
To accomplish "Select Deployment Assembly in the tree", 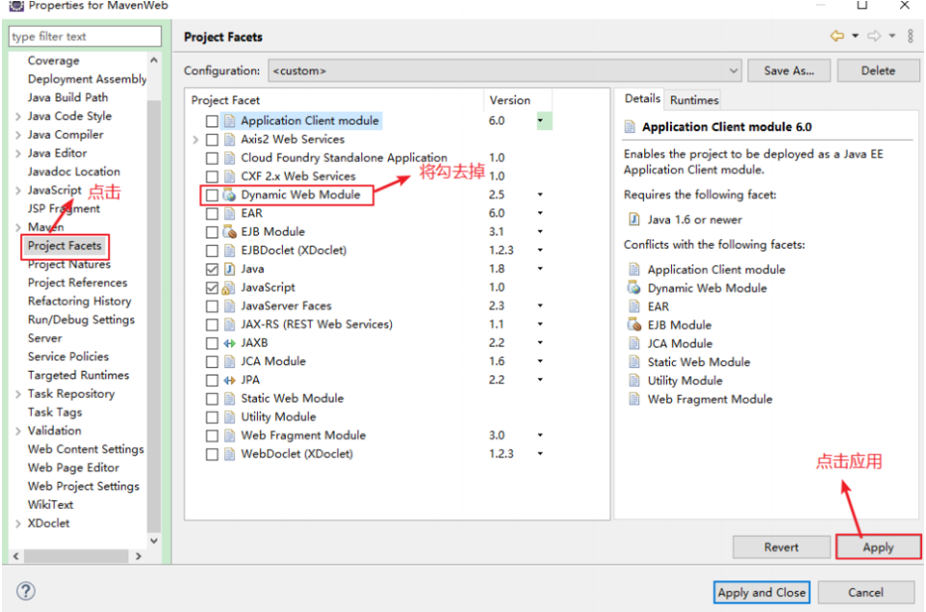I will pos(87,79).
